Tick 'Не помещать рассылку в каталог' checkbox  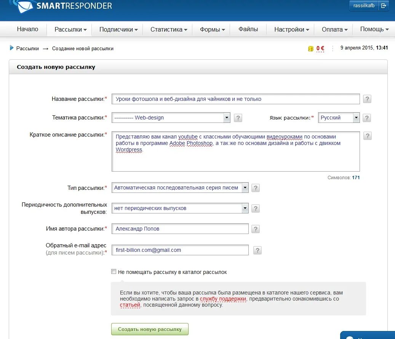(114, 272)
